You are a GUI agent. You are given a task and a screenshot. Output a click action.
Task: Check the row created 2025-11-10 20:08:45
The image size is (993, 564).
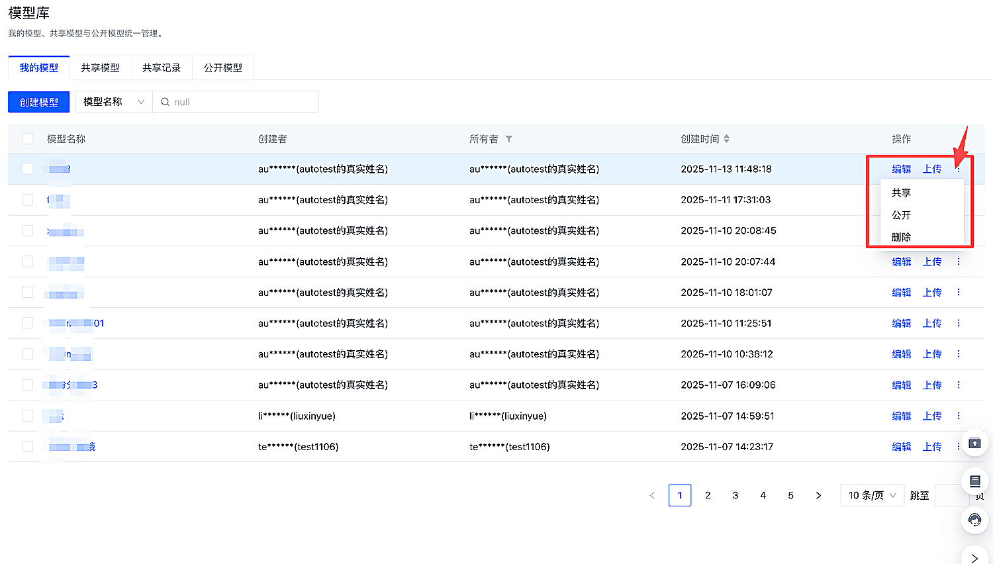tap(27, 230)
